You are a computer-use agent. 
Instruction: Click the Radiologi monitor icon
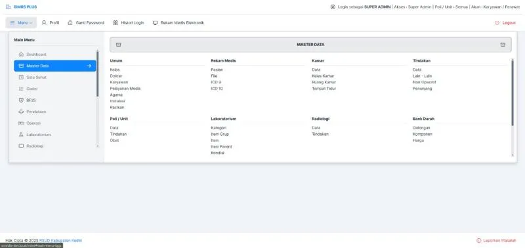tap(21, 146)
